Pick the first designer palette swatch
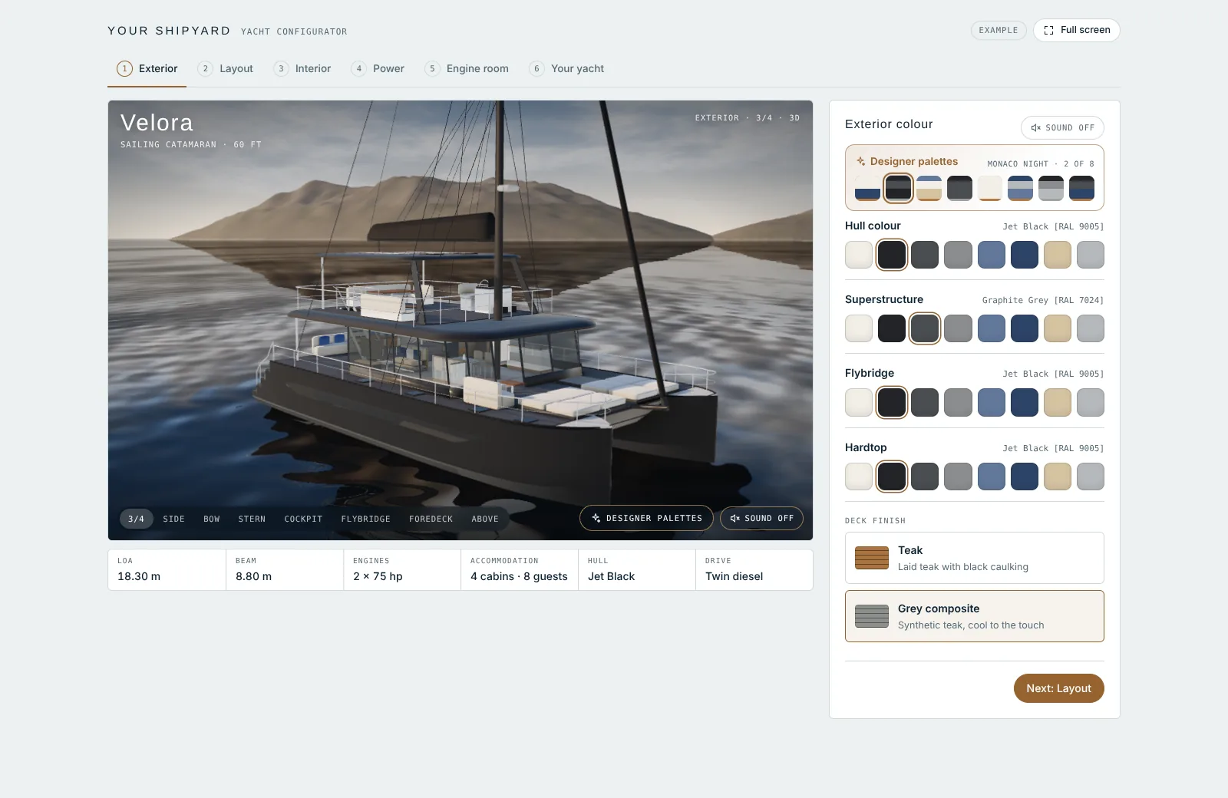The height and width of the screenshot is (798, 1228). click(x=867, y=188)
